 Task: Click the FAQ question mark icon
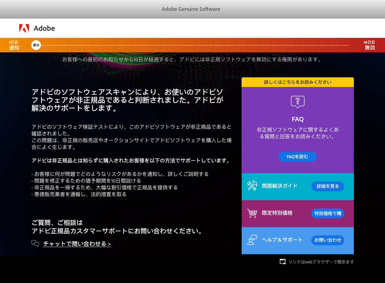[x=297, y=101]
